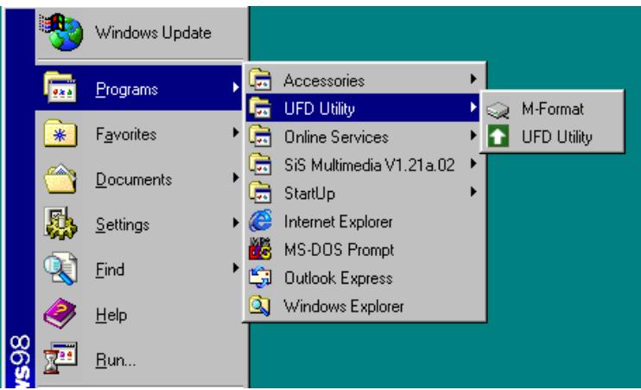Launch M-Format from the UFD Utility submenu
The image size is (641, 390).
[x=552, y=109]
